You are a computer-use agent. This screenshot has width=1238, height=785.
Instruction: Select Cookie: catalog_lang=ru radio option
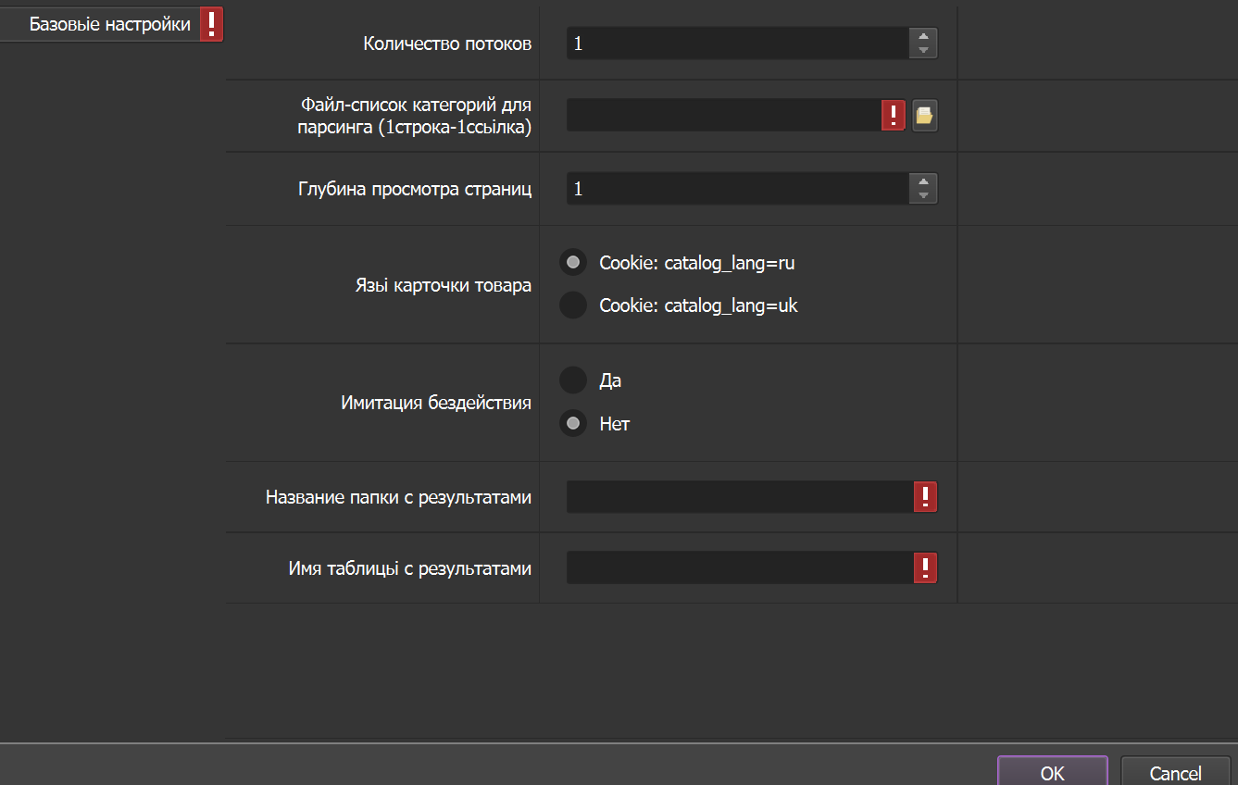573,263
